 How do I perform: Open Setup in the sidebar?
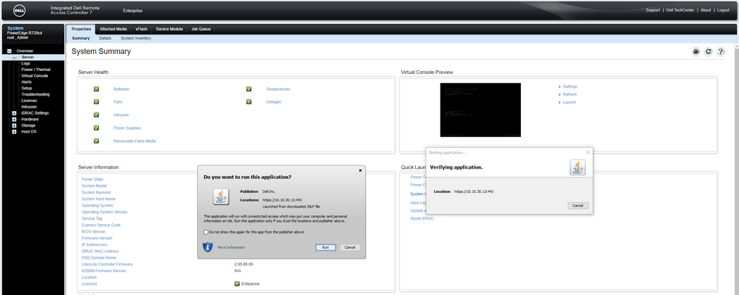(27, 88)
